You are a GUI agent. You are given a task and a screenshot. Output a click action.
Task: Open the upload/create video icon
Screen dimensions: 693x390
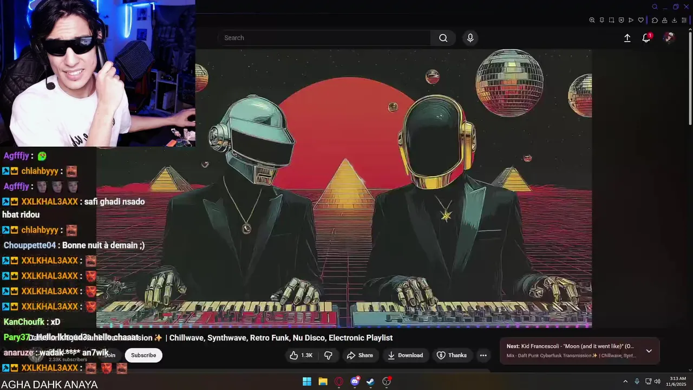(627, 38)
